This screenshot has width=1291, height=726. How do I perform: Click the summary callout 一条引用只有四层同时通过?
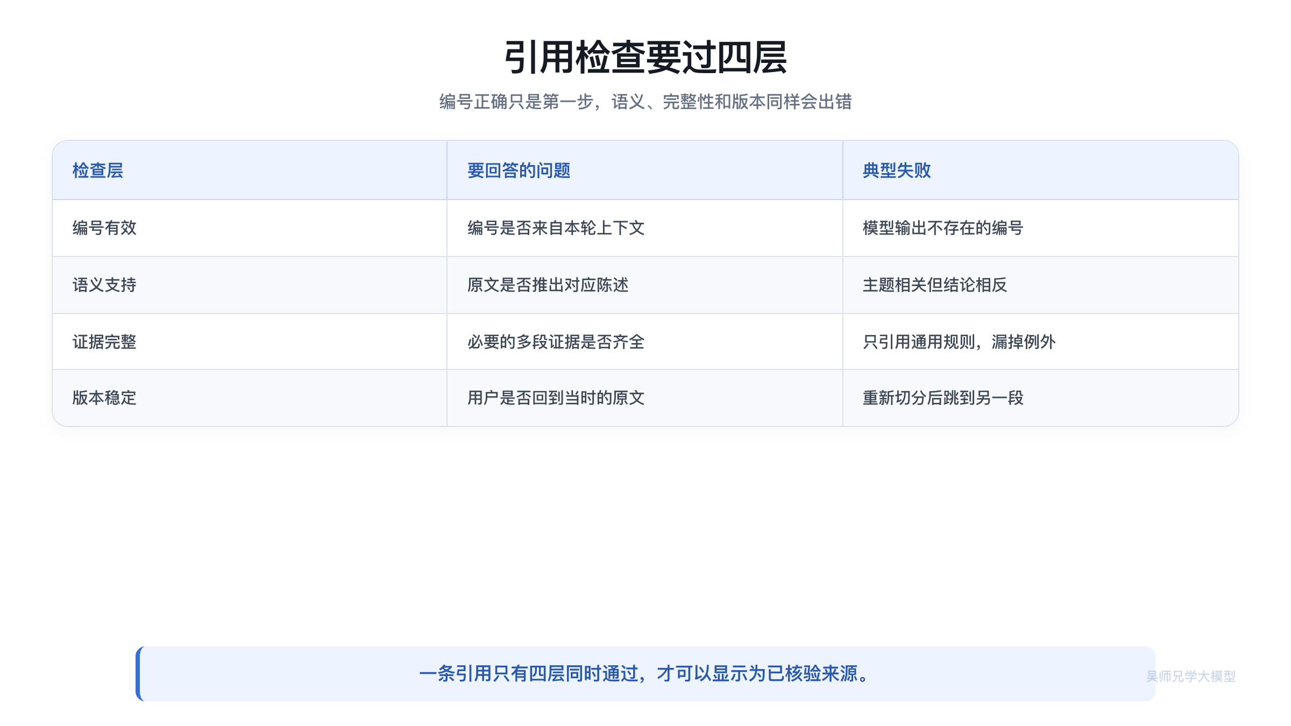(645, 674)
